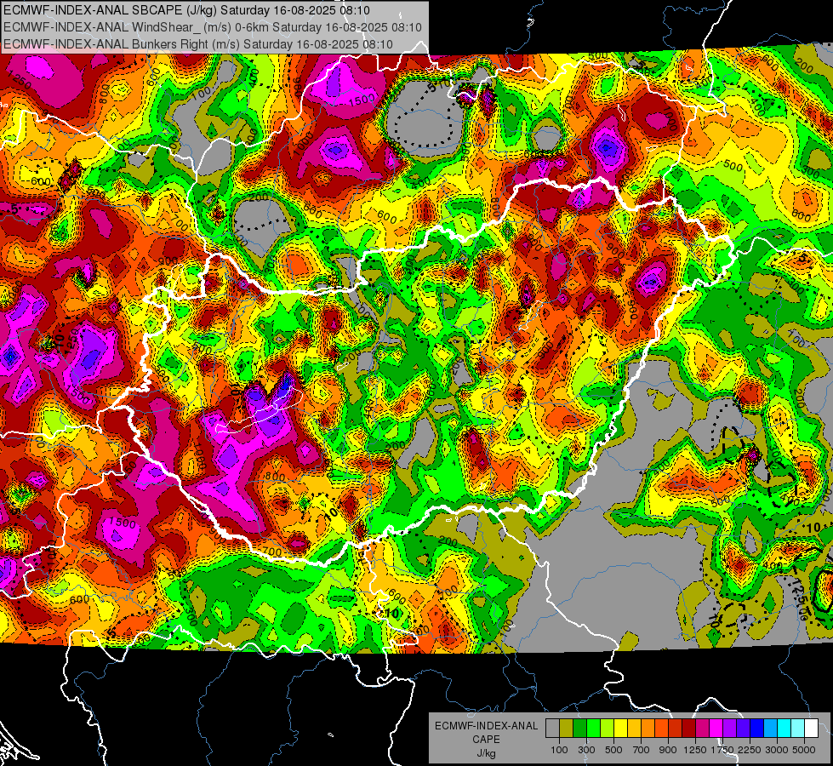
Task: Click the ECMWF-INDEX-ANAL legend title
Action: (x=486, y=726)
